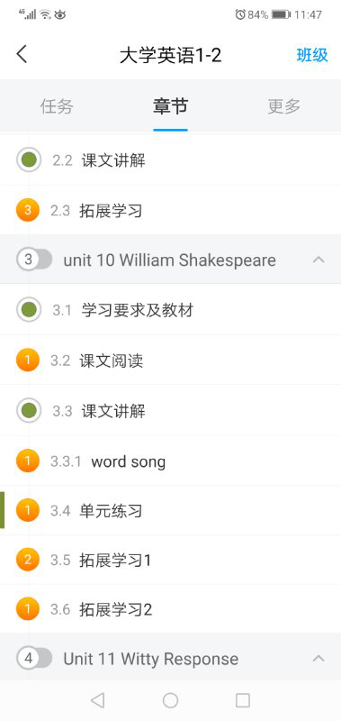Collapse unit 10 William Shakespeare section

point(318,260)
